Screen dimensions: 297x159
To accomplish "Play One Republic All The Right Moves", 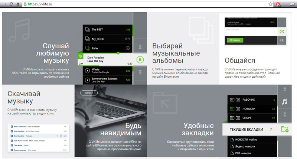I will point(12,132).
